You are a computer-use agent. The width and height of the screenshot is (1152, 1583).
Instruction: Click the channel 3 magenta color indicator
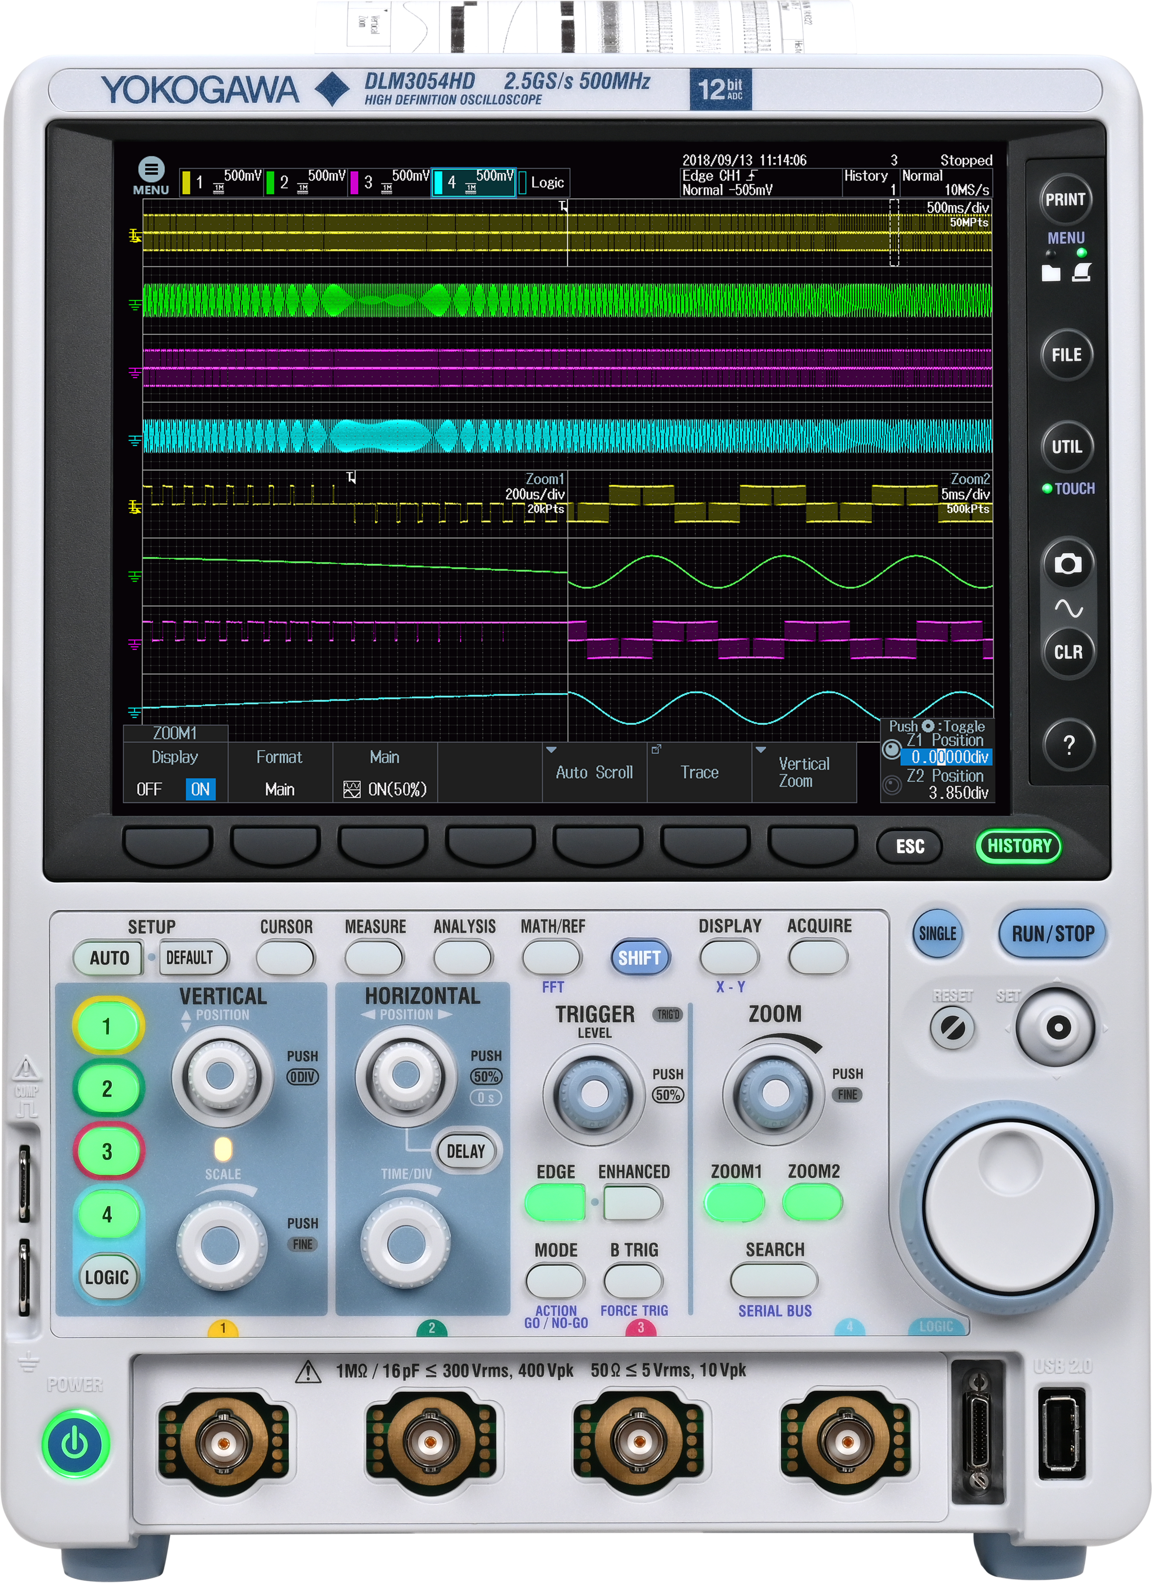pyautogui.click(x=355, y=183)
